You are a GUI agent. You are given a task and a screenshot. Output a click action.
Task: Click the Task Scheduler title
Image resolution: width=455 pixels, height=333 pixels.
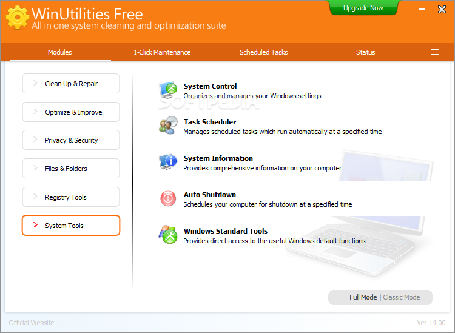coord(210,122)
